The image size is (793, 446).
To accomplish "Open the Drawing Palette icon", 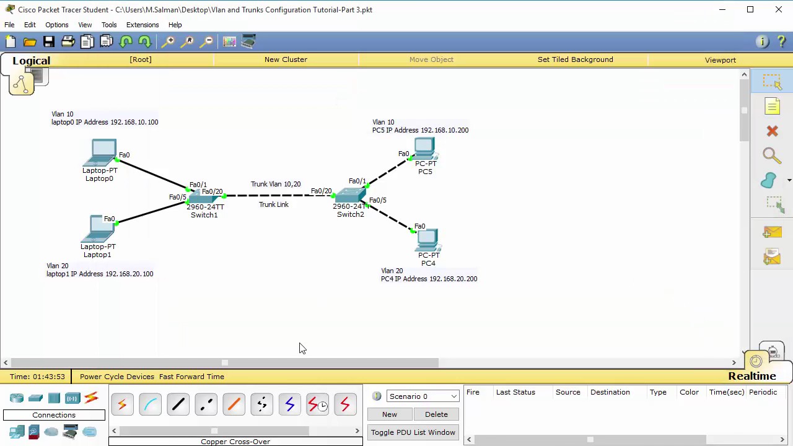I will (229, 42).
